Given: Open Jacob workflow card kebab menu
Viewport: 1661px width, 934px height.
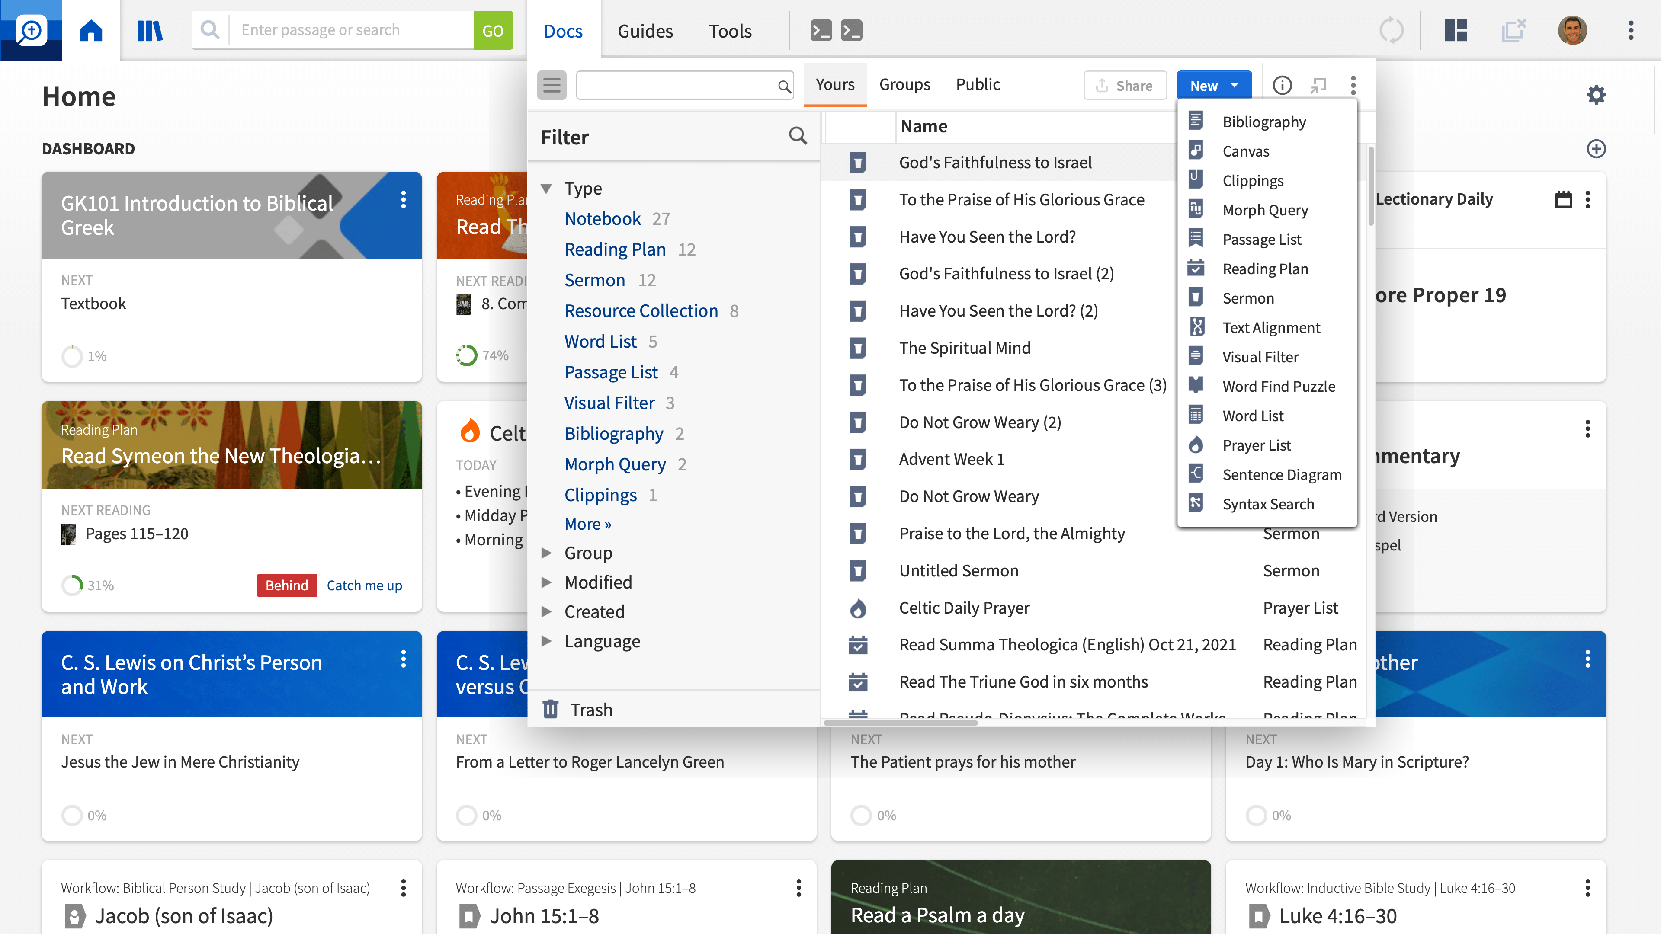Looking at the screenshot, I should pyautogui.click(x=403, y=888).
